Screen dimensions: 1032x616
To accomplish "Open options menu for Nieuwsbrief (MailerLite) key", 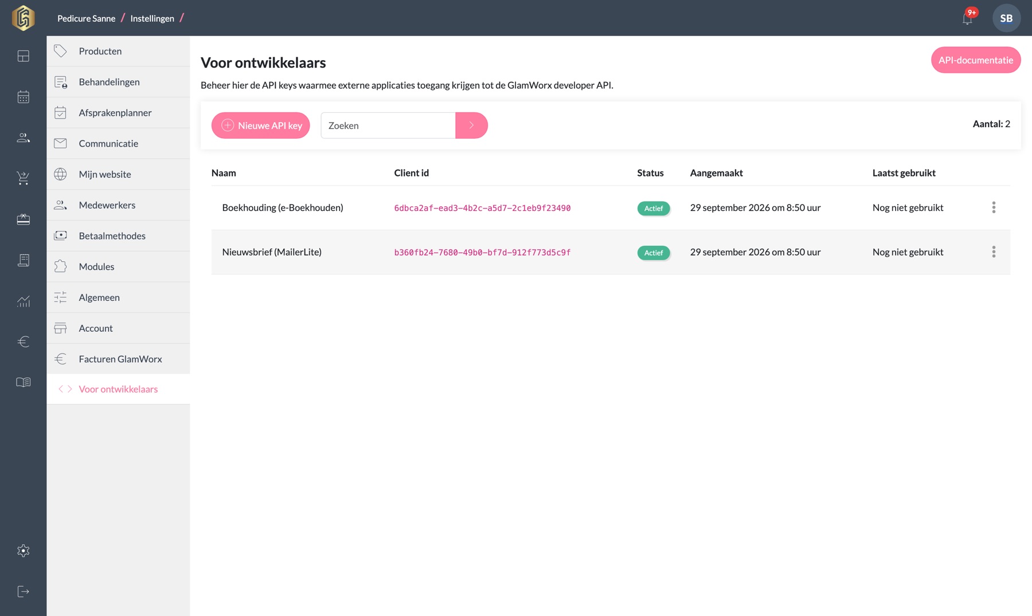I will point(994,252).
